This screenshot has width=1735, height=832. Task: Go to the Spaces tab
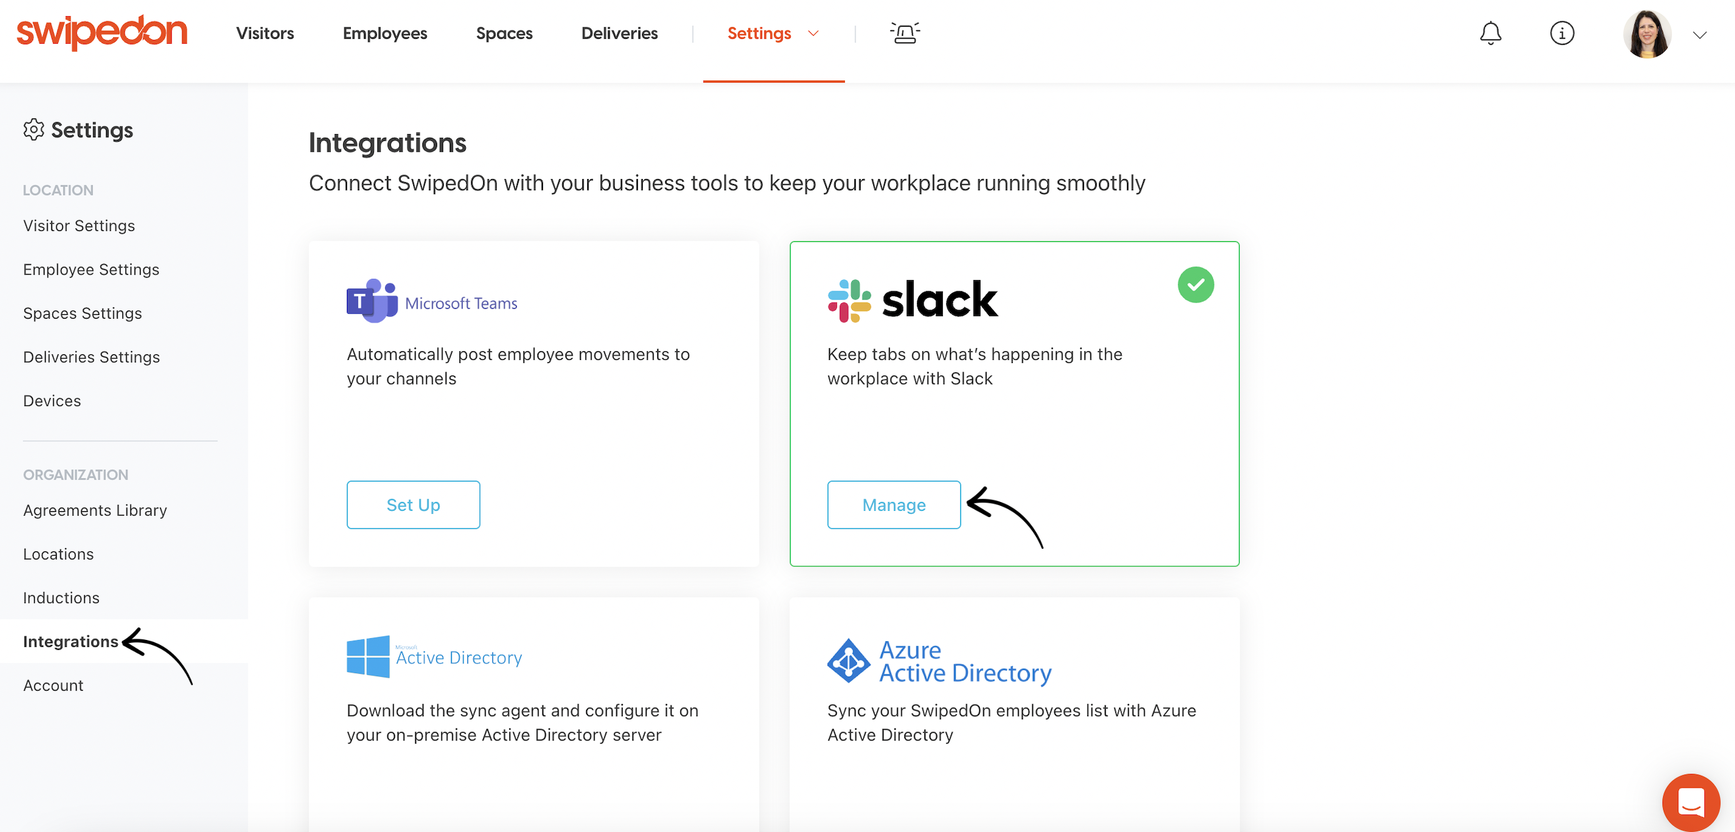pyautogui.click(x=504, y=33)
